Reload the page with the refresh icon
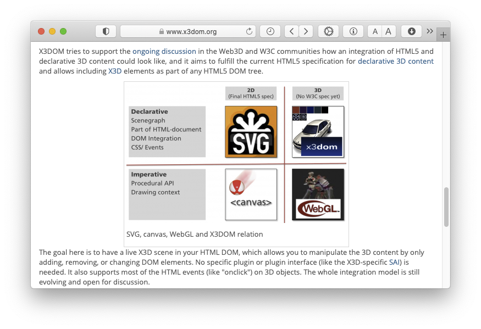481x329 pixels. pos(249,31)
